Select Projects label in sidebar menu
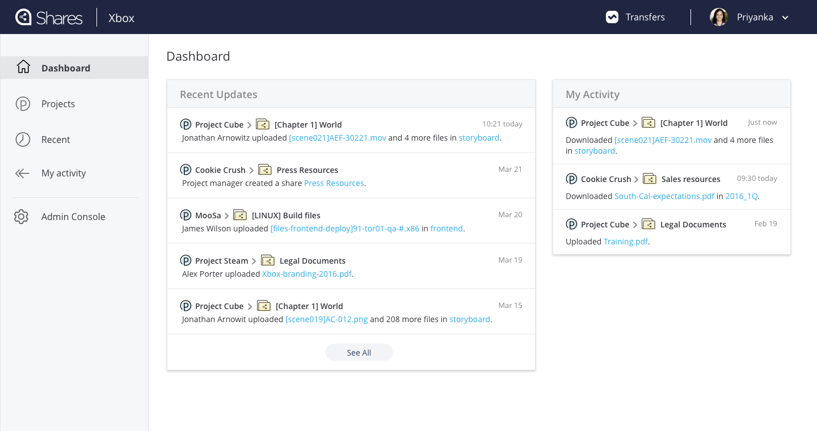The width and height of the screenshot is (817, 431). (x=58, y=104)
